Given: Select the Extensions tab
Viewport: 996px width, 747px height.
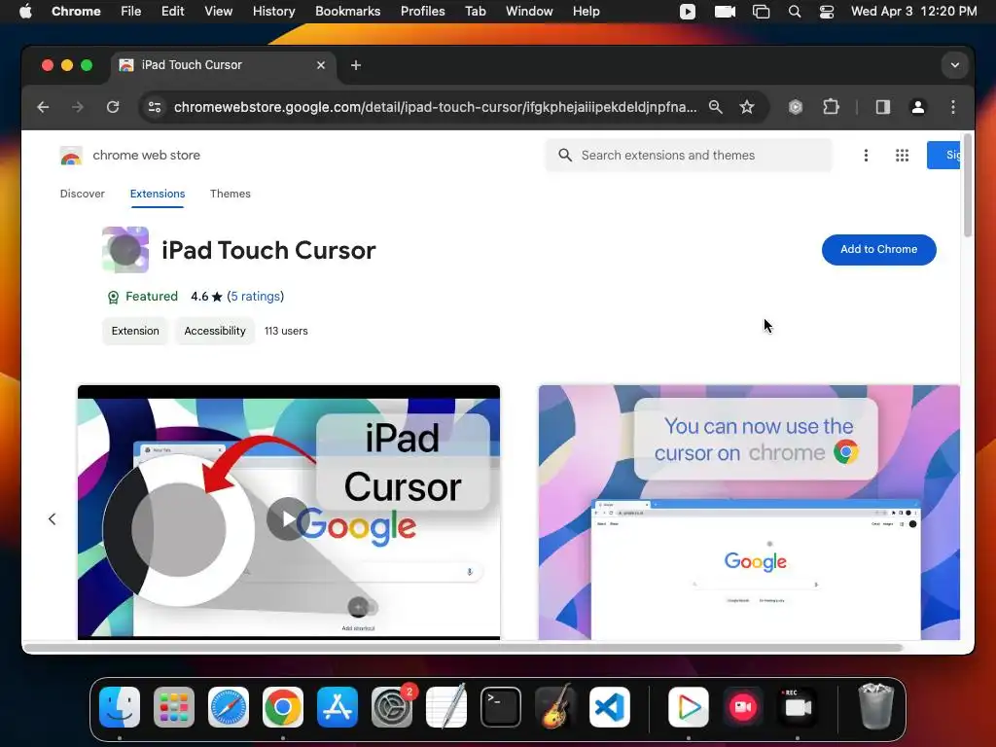Looking at the screenshot, I should pyautogui.click(x=158, y=194).
